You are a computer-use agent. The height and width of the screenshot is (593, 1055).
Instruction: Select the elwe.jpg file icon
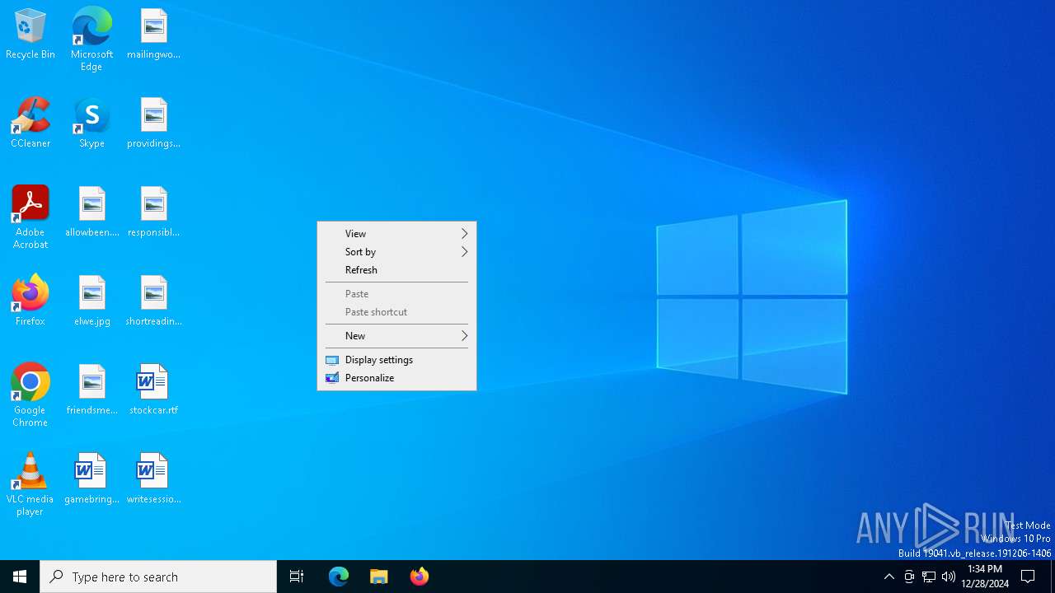(x=91, y=301)
